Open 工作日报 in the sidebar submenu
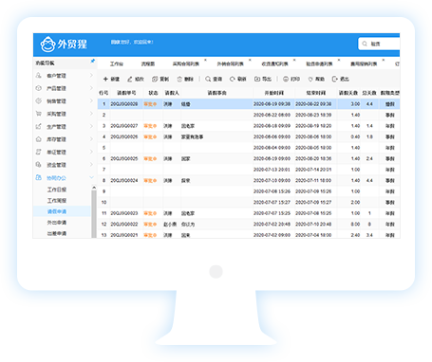This screenshot has width=432, height=362. click(x=57, y=190)
